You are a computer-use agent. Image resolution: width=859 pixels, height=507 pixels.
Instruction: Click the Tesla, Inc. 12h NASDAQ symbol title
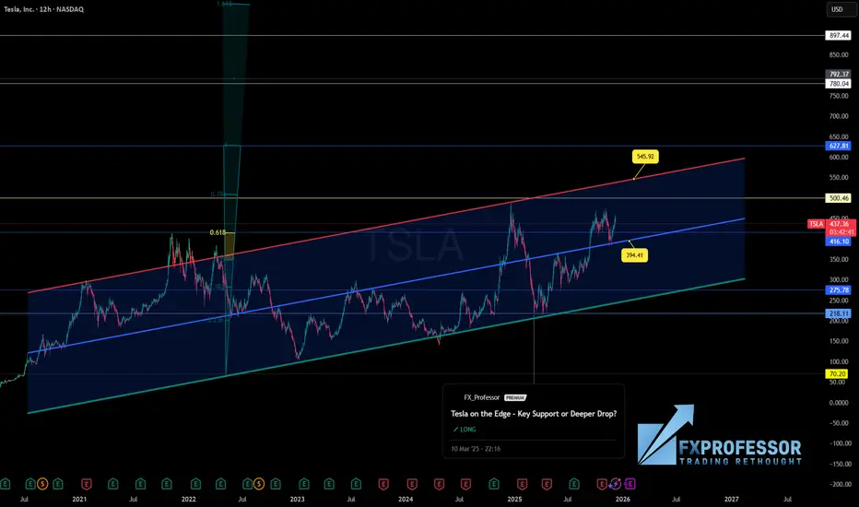44,9
